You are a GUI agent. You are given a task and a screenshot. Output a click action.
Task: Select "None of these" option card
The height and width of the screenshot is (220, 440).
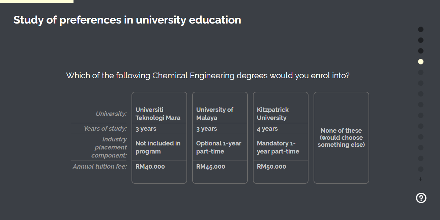tap(341, 138)
